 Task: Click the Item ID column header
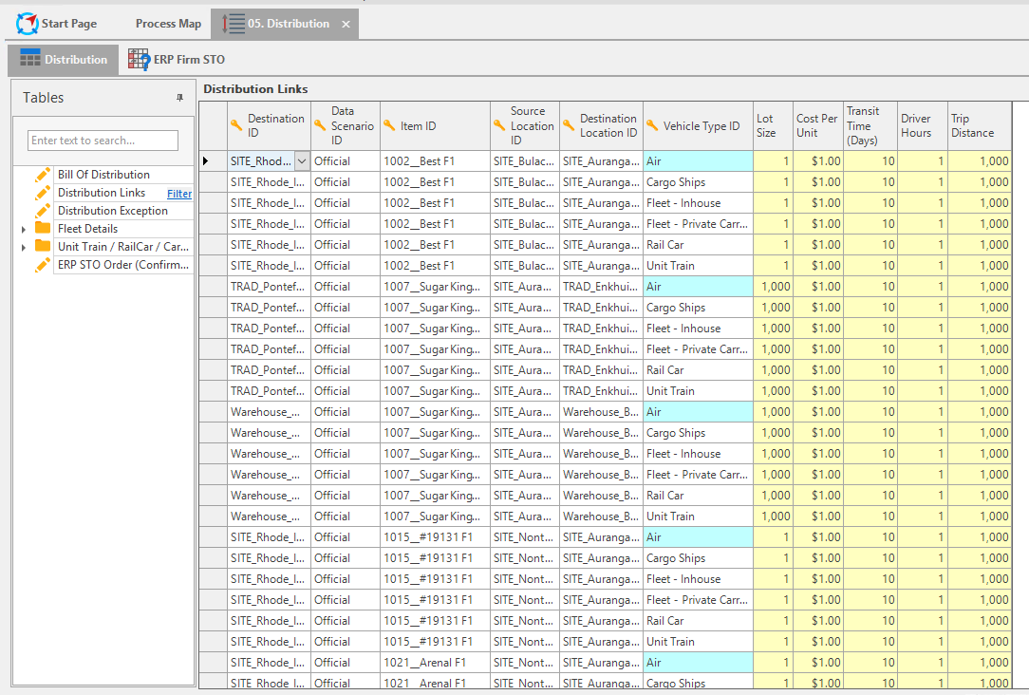(x=435, y=125)
